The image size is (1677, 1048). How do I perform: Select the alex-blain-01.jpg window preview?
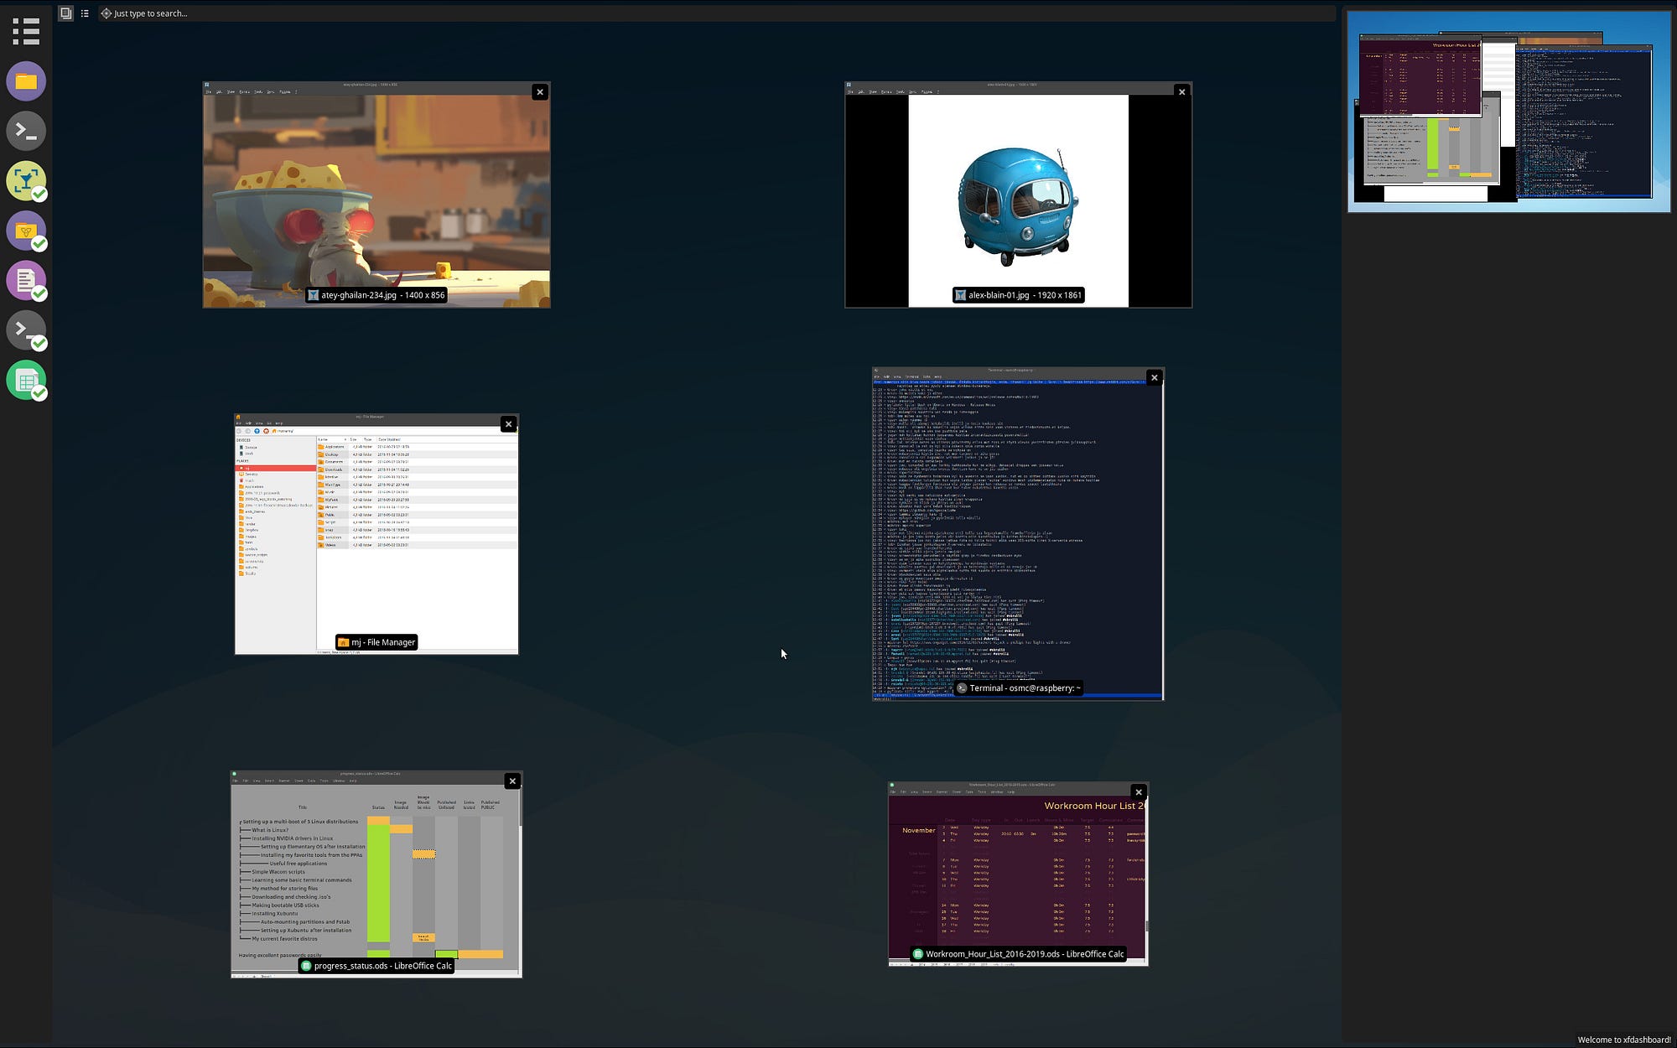1018,195
